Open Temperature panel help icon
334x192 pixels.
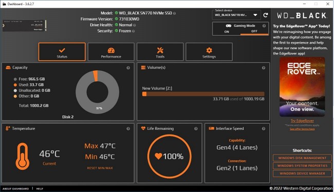click(128, 129)
